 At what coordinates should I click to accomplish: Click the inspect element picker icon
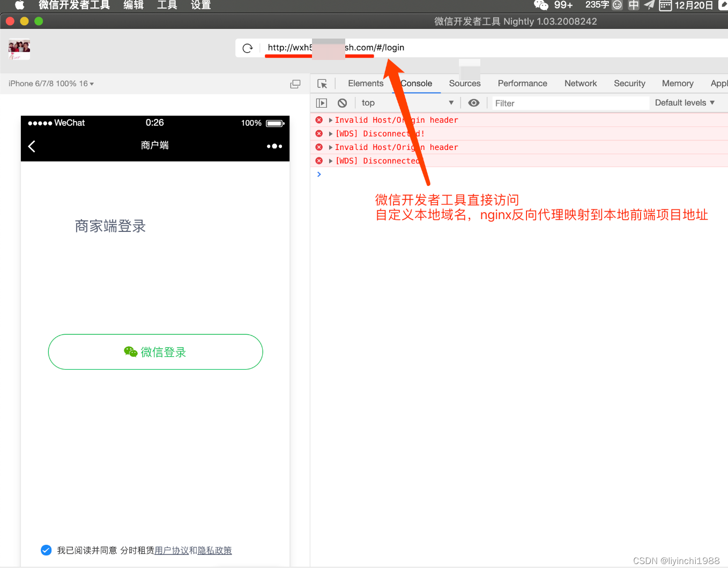tap(322, 84)
